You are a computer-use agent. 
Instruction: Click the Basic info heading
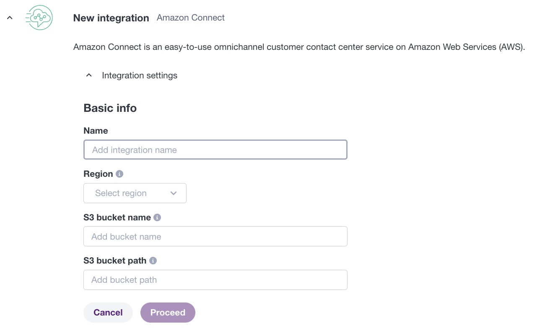tap(110, 108)
